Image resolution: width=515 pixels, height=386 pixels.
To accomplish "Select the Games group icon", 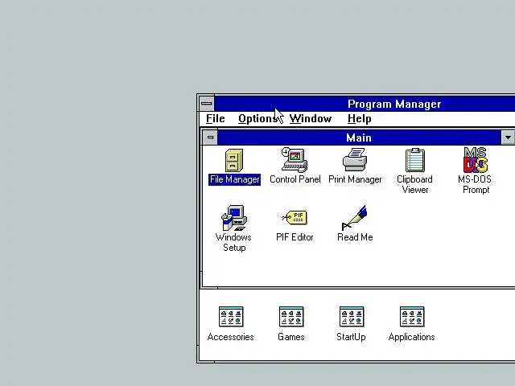I will point(291,317).
